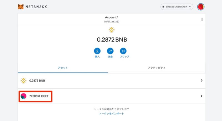
Task: Open the account avatar menu
Action: pyautogui.click(x=201, y=7)
